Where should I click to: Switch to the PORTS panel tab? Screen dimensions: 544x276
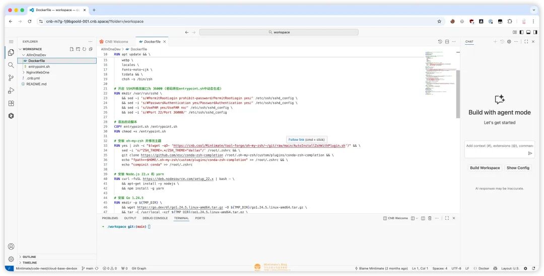point(200,218)
